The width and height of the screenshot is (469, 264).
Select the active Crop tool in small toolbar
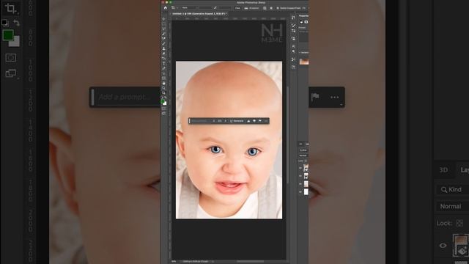pos(163,93)
